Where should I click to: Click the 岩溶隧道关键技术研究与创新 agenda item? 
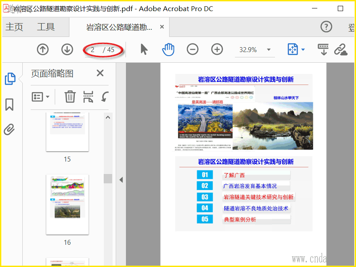coord(259,197)
